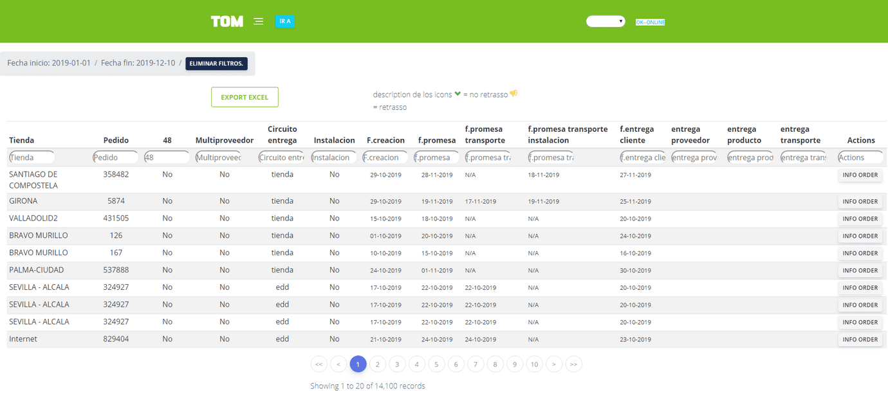
Task: Focus the 48 filter field
Action: click(x=167, y=157)
